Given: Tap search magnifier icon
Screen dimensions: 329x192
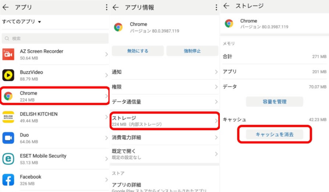Looking at the screenshot, I should 7,38.
